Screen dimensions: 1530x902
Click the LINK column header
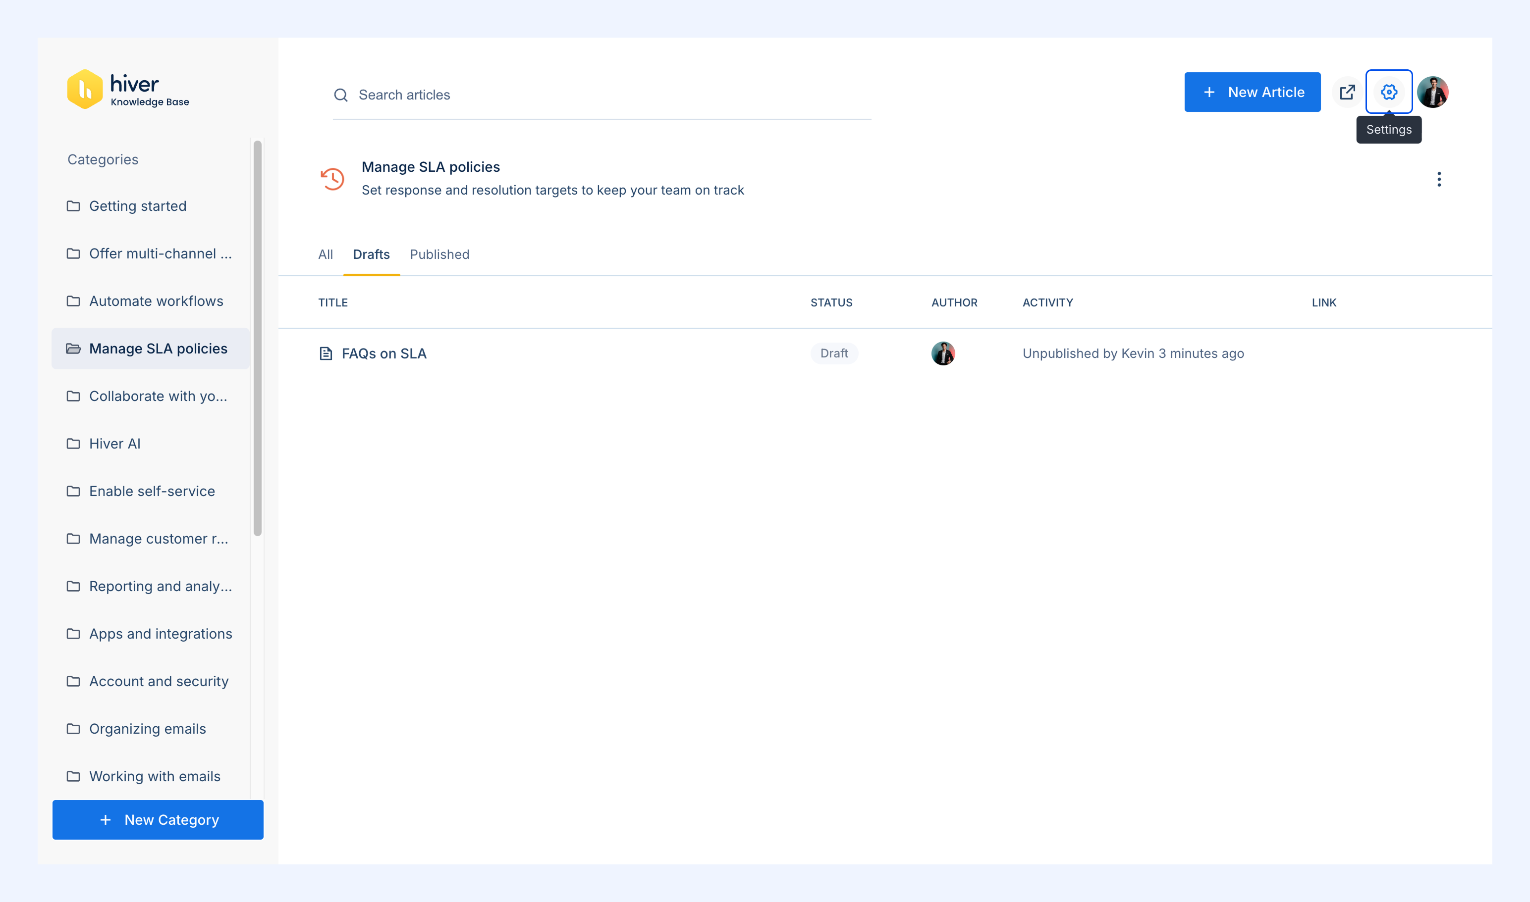(x=1324, y=302)
